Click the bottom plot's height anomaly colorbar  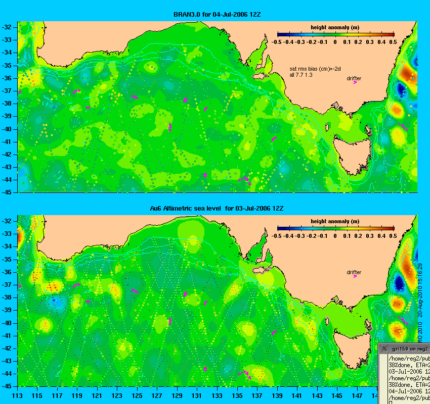tap(336, 228)
